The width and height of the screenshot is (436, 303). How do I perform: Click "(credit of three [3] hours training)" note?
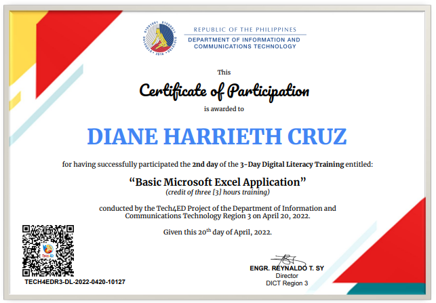click(x=218, y=192)
